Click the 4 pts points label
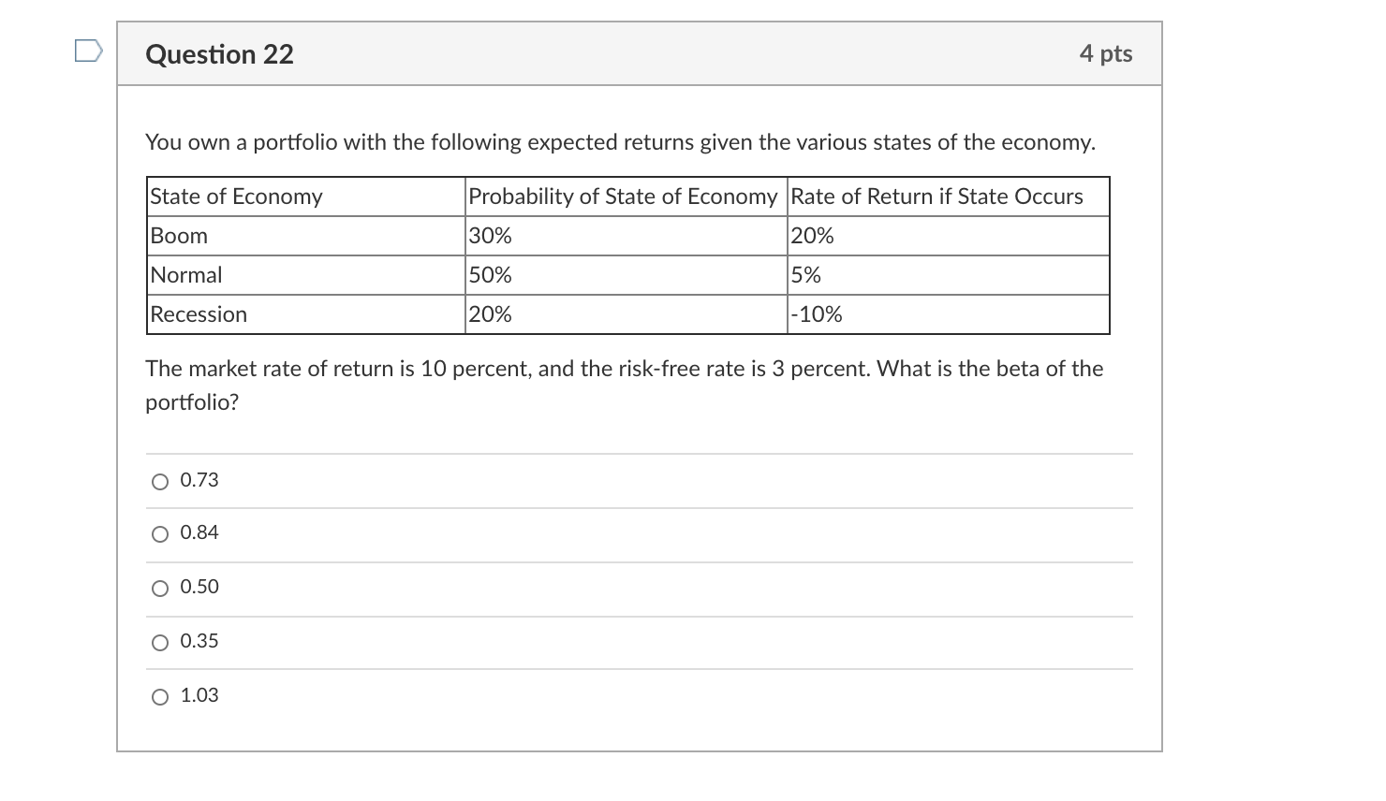 1105,53
